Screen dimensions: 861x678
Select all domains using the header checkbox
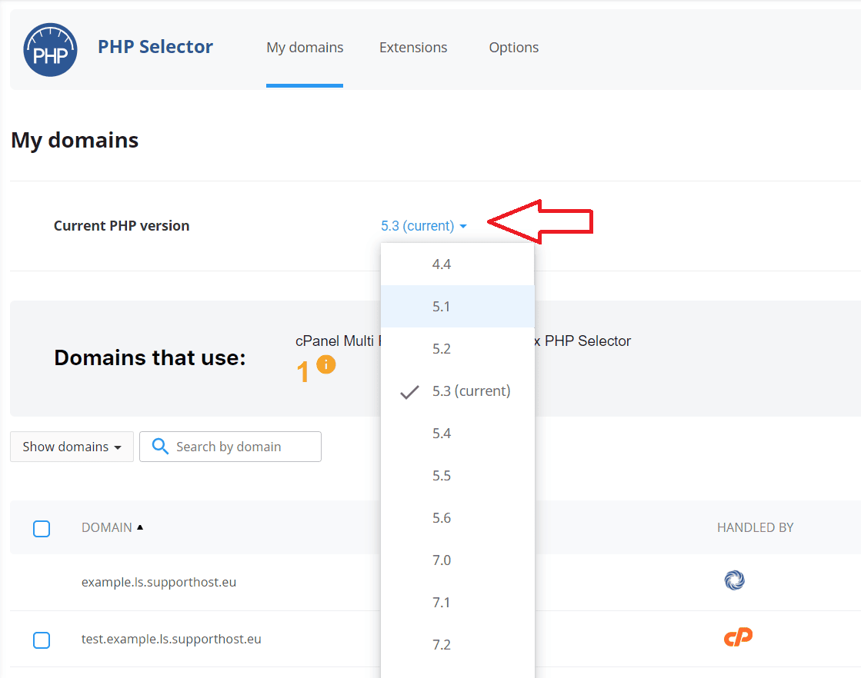point(42,528)
